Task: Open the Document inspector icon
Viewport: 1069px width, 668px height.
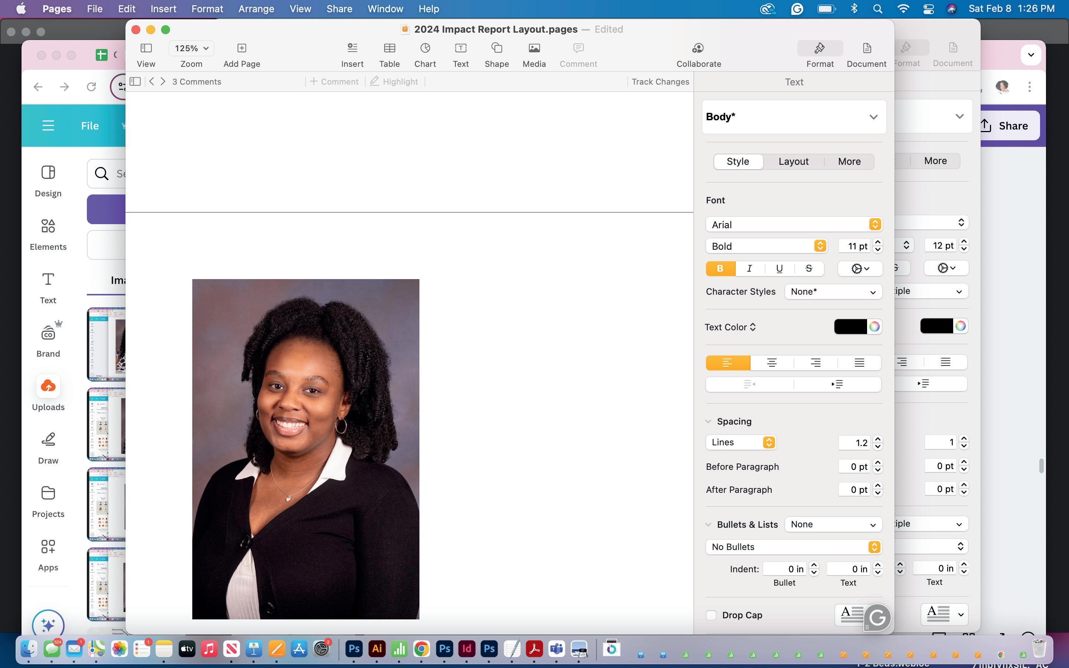Action: [866, 48]
